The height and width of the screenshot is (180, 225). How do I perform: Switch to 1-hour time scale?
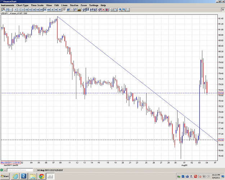[37, 10]
